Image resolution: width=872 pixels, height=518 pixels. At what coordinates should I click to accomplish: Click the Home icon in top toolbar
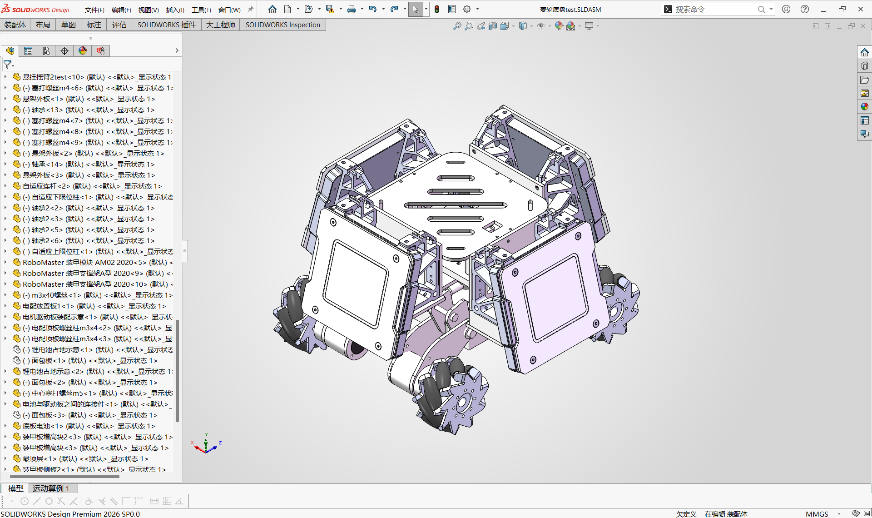click(x=272, y=9)
